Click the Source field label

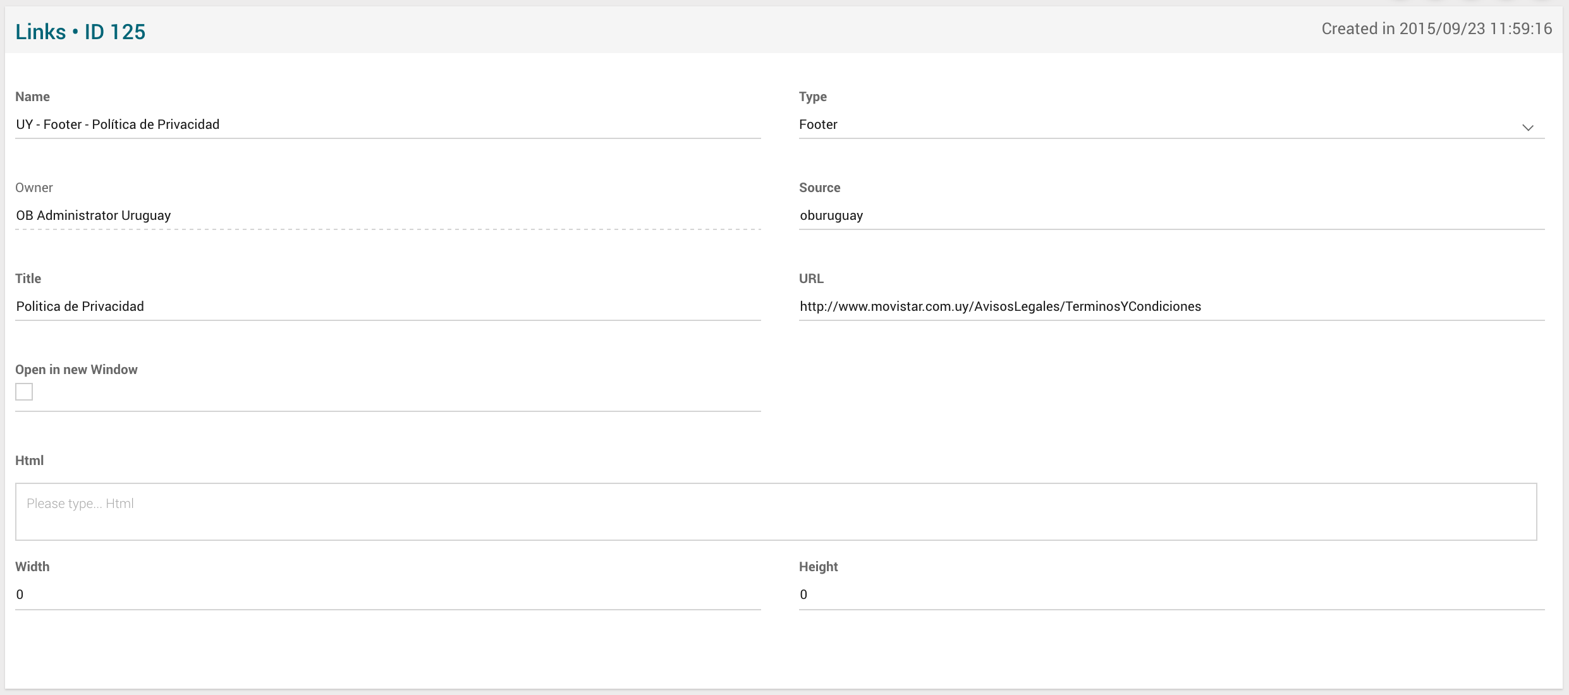pos(819,188)
